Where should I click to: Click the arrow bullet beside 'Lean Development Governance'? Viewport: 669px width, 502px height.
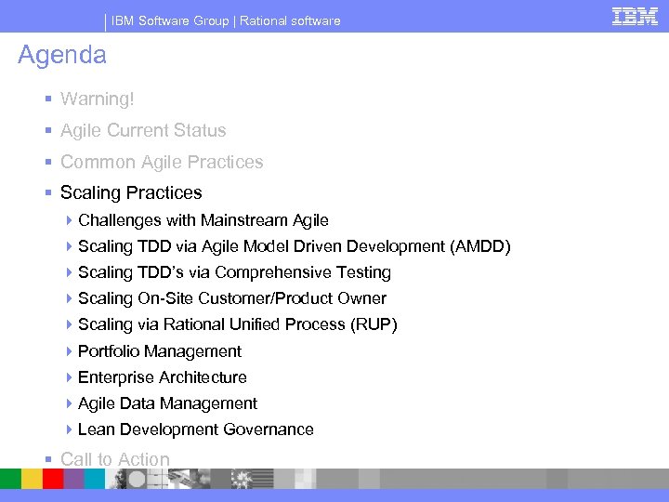[69, 429]
